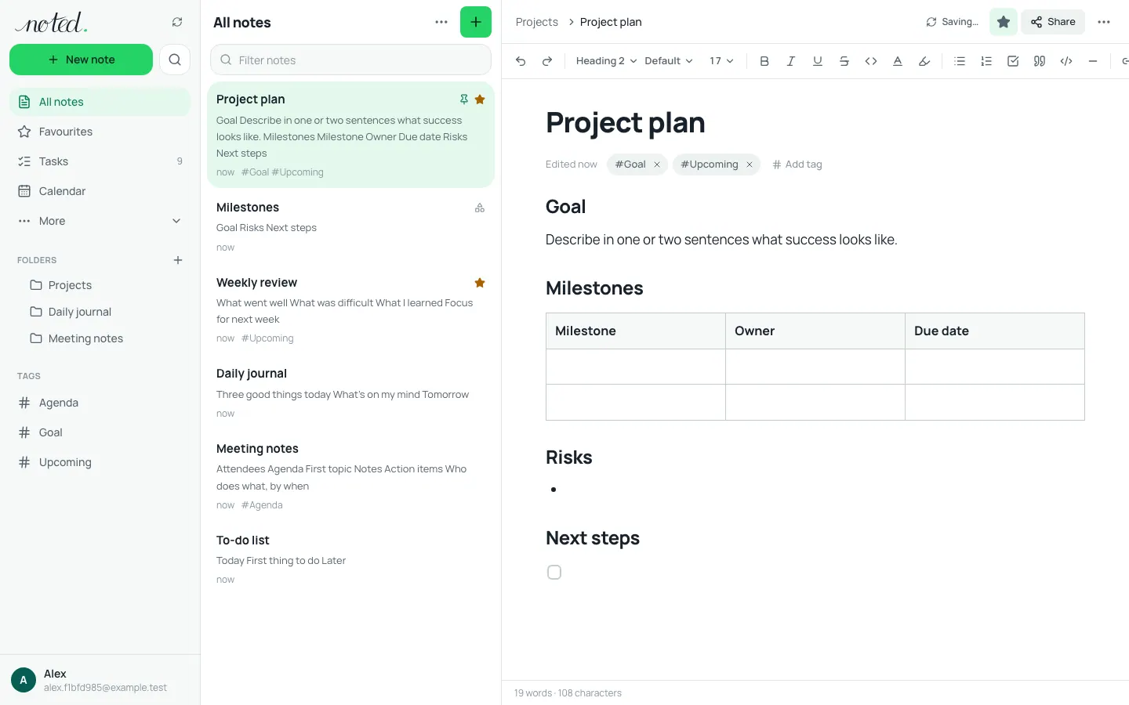Click Add tag field
1129x705 pixels.
pos(797,164)
